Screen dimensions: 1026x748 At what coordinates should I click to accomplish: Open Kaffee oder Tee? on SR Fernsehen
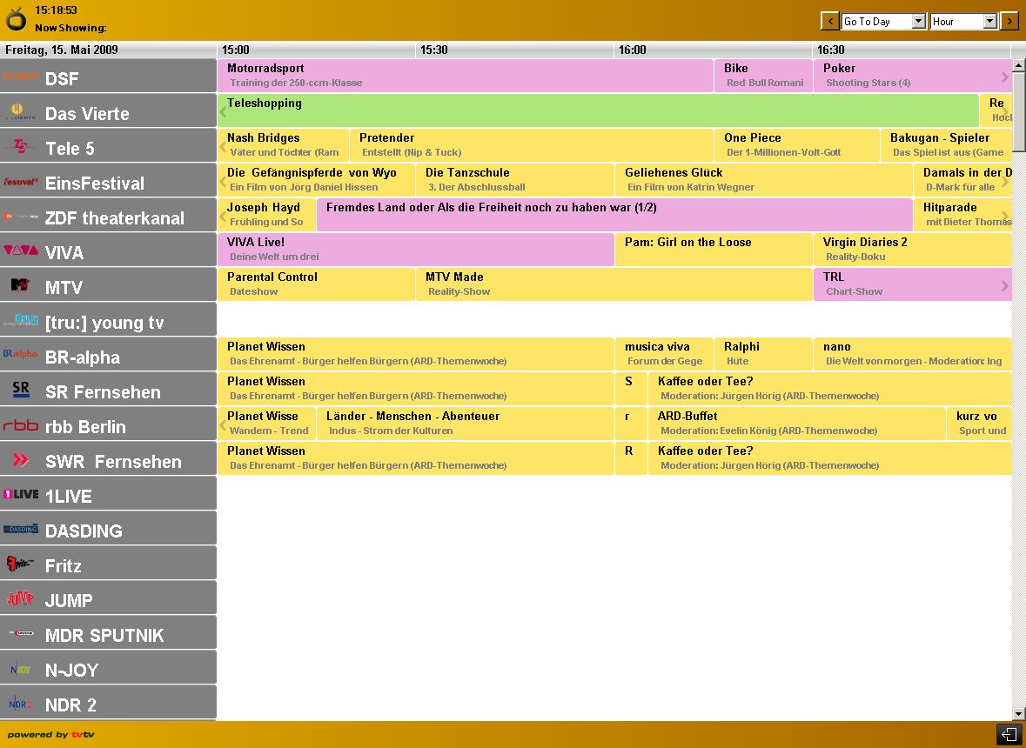click(829, 388)
